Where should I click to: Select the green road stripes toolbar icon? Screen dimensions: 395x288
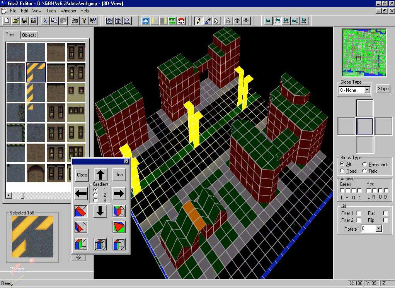pos(172,21)
